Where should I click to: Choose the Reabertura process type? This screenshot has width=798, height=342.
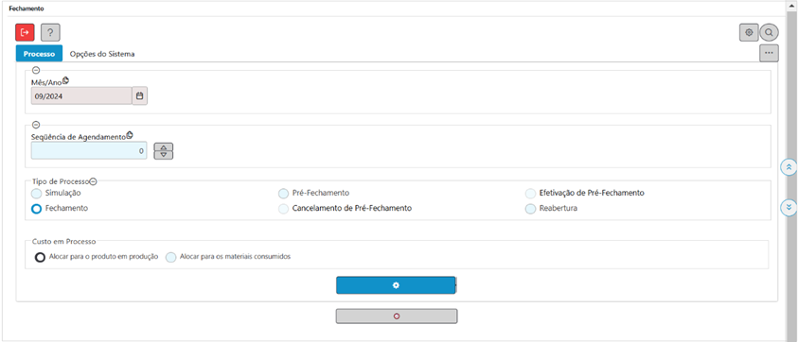530,209
